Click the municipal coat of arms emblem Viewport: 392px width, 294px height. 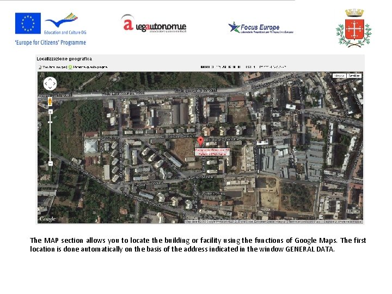pyautogui.click(x=354, y=28)
